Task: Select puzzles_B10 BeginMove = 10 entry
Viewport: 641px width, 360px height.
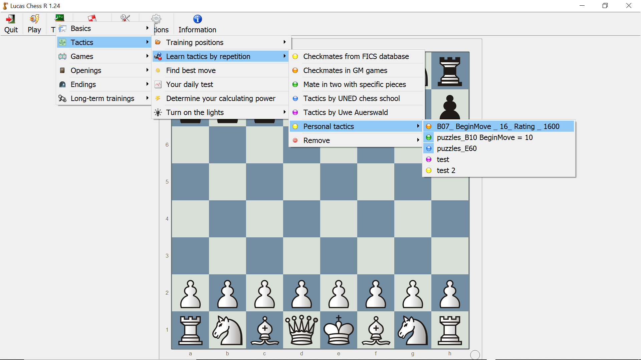Action: [485, 137]
